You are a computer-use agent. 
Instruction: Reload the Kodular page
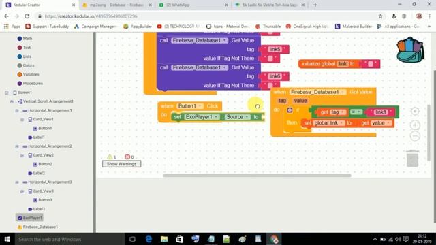point(27,16)
